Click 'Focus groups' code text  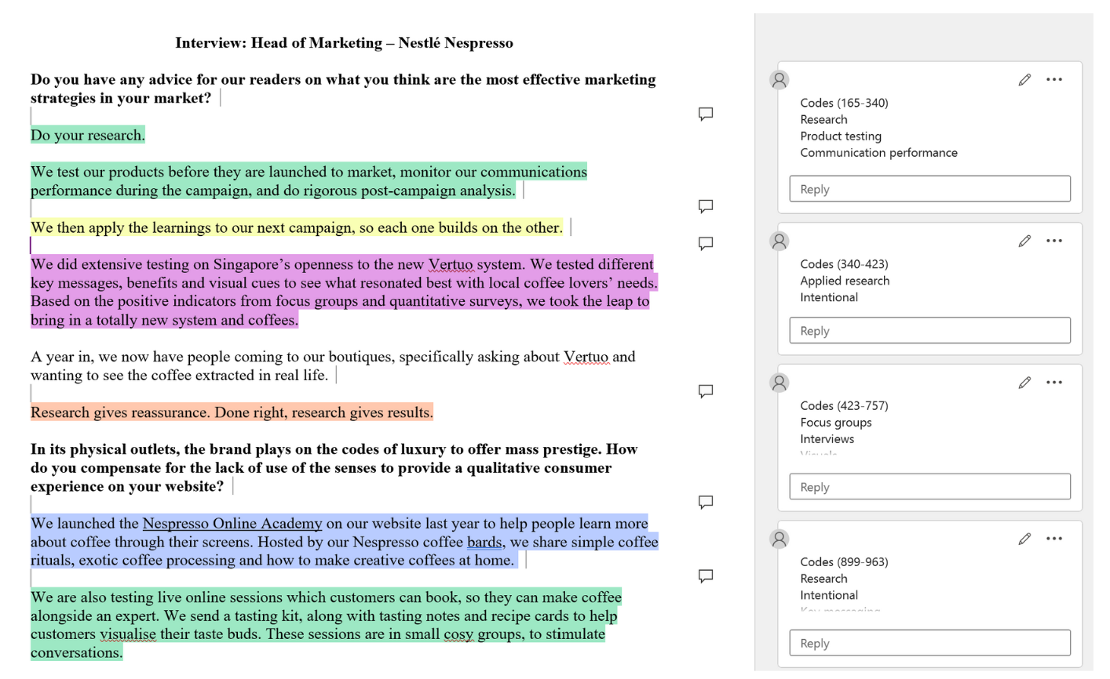coord(836,423)
